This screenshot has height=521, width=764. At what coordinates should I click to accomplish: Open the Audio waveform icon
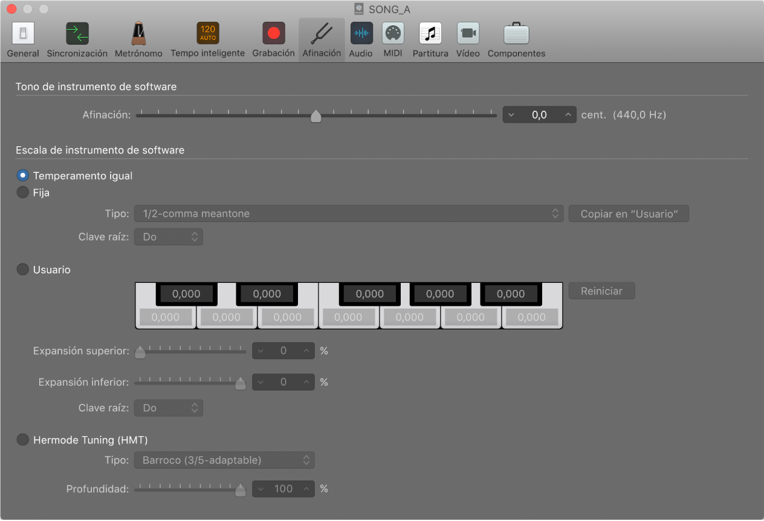[361, 34]
